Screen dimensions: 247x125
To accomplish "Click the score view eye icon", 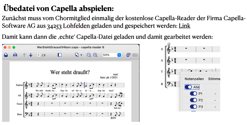I will pyautogui.click(x=128, y=55).
